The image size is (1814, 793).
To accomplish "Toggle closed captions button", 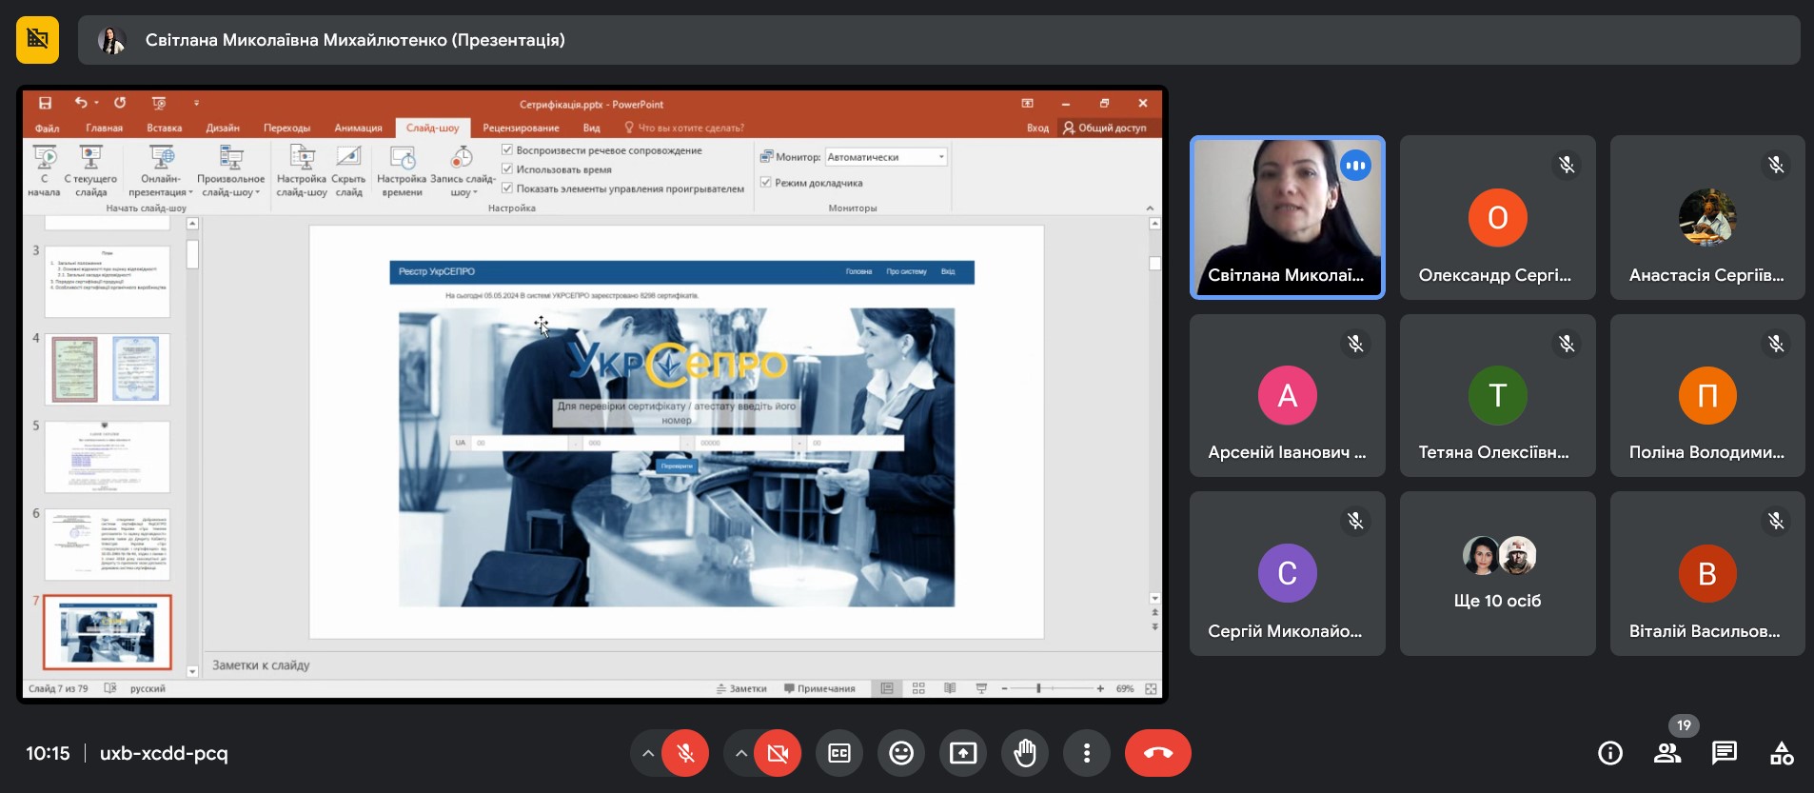I will pyautogui.click(x=839, y=753).
